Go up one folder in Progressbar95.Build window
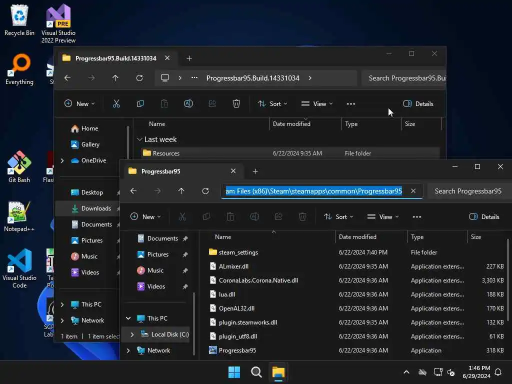The height and width of the screenshot is (384, 512). 115,78
